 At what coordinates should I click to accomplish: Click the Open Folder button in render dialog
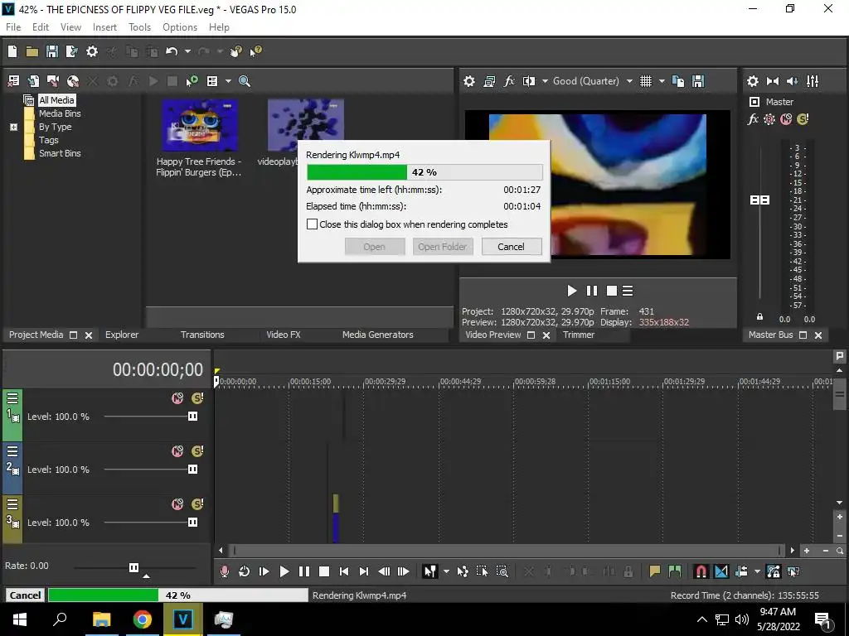coord(443,247)
